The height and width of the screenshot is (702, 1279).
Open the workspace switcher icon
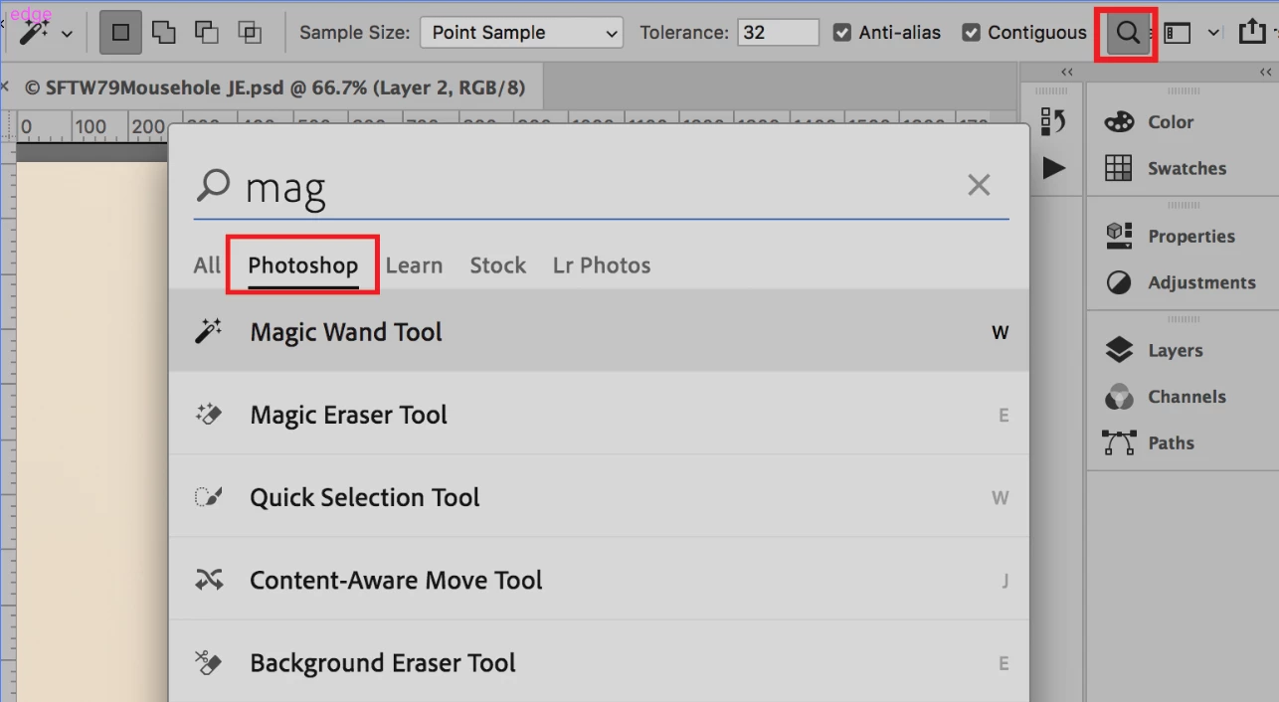pyautogui.click(x=1178, y=33)
